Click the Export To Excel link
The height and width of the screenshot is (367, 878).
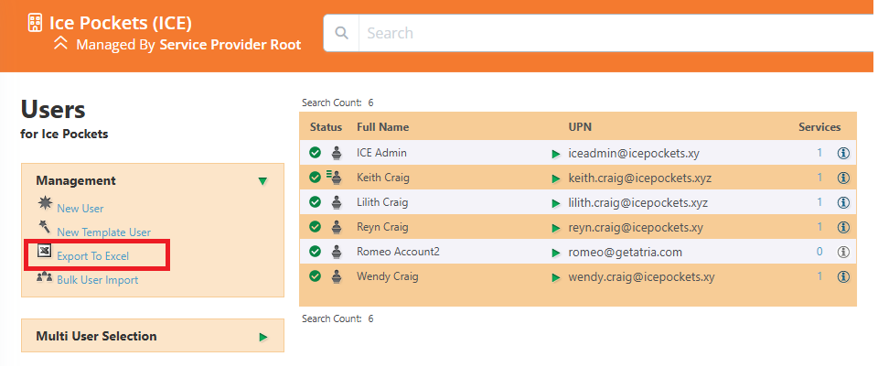pyautogui.click(x=93, y=256)
